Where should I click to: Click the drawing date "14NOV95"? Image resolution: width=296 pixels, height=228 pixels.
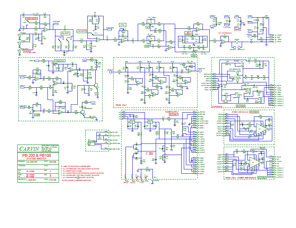pos(52,162)
